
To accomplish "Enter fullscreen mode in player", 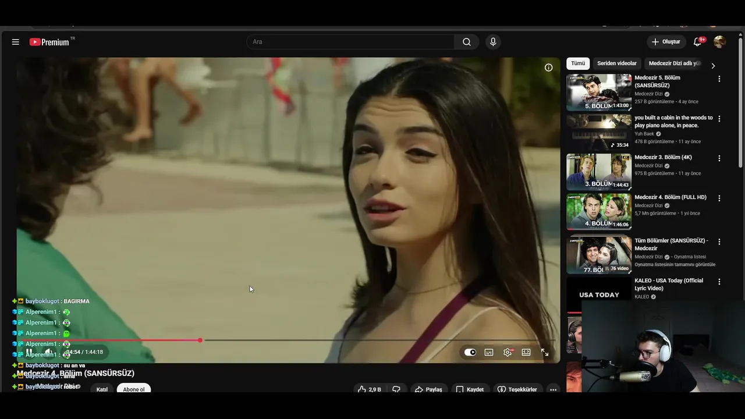I will pos(545,352).
